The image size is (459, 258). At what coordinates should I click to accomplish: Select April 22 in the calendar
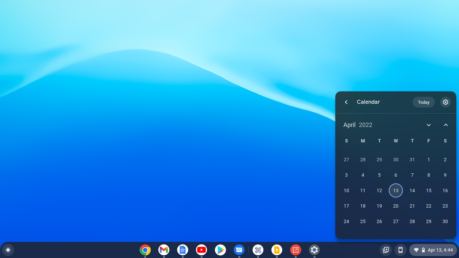429,206
